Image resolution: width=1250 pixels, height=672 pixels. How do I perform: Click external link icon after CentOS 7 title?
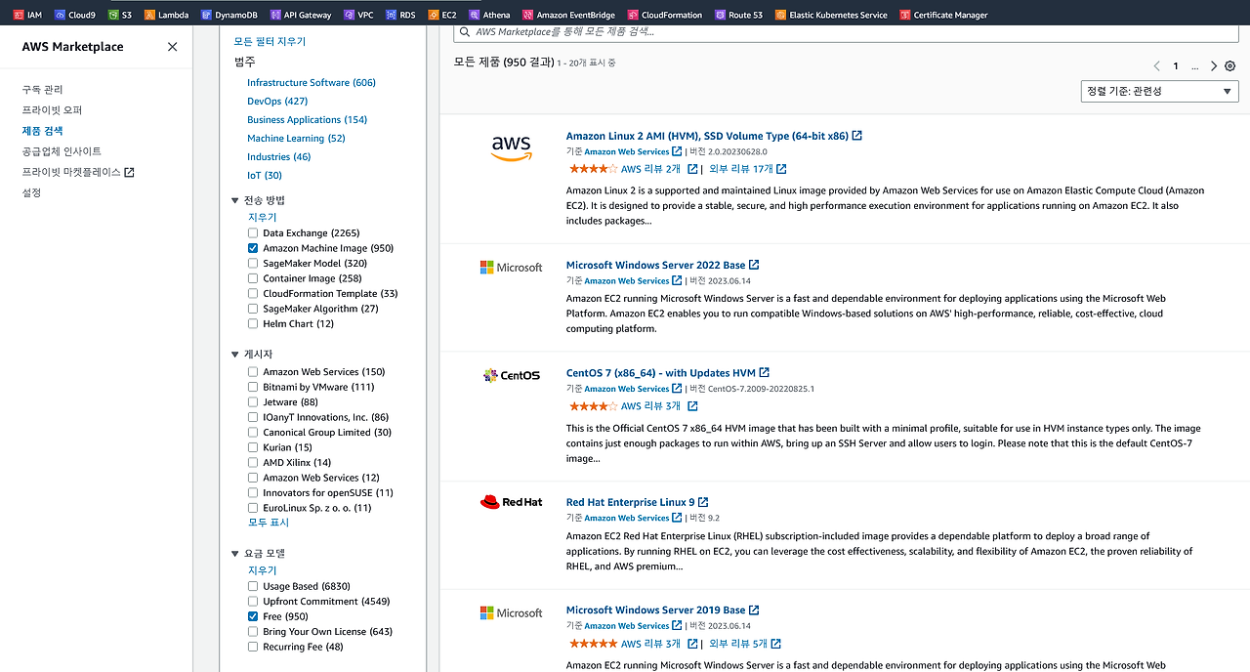click(765, 373)
